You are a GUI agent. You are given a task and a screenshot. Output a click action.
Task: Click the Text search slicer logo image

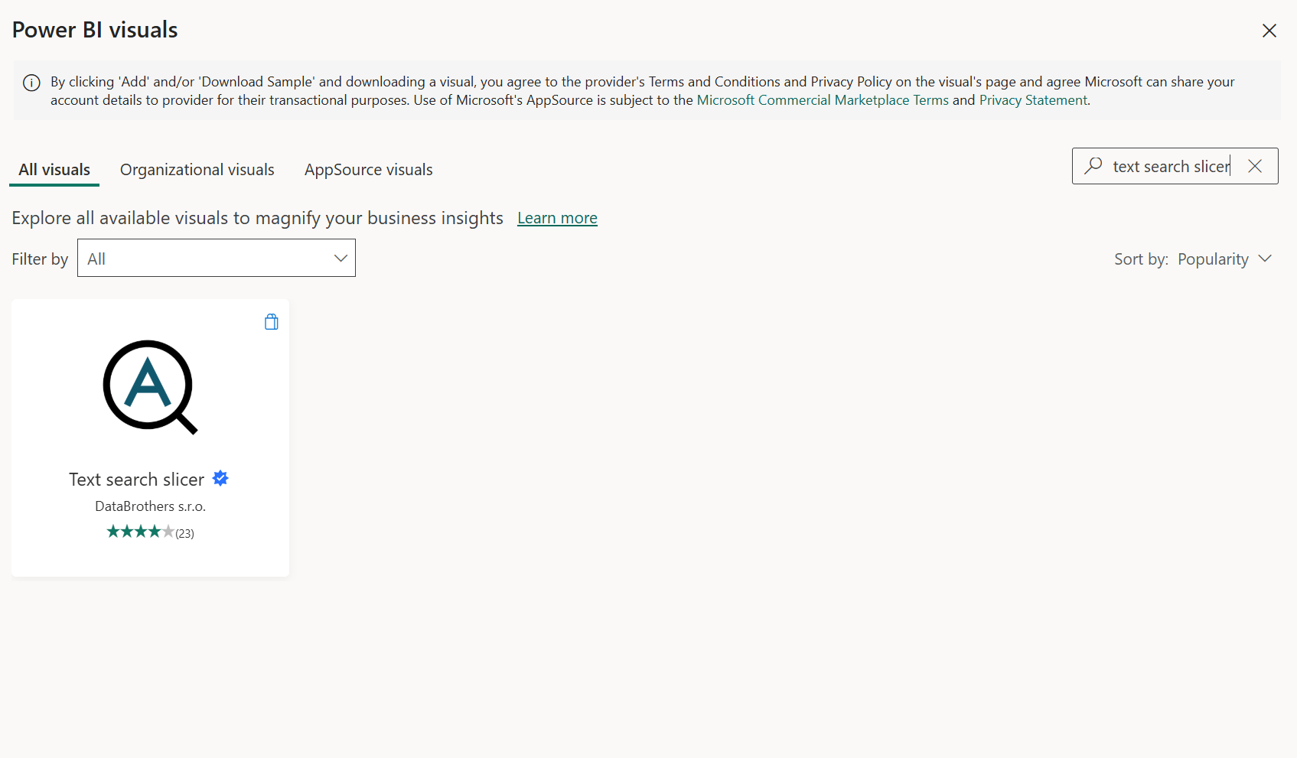[x=150, y=387]
